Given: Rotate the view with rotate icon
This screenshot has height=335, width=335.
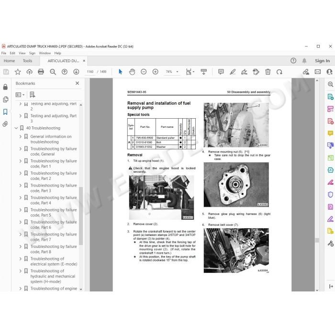Looking at the screenshot, I should [x=279, y=72].
